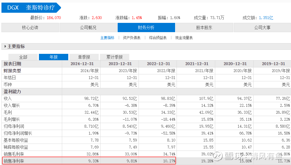Open the 现金流量表 link
The image size is (291, 165).
pyautogui.click(x=184, y=38)
